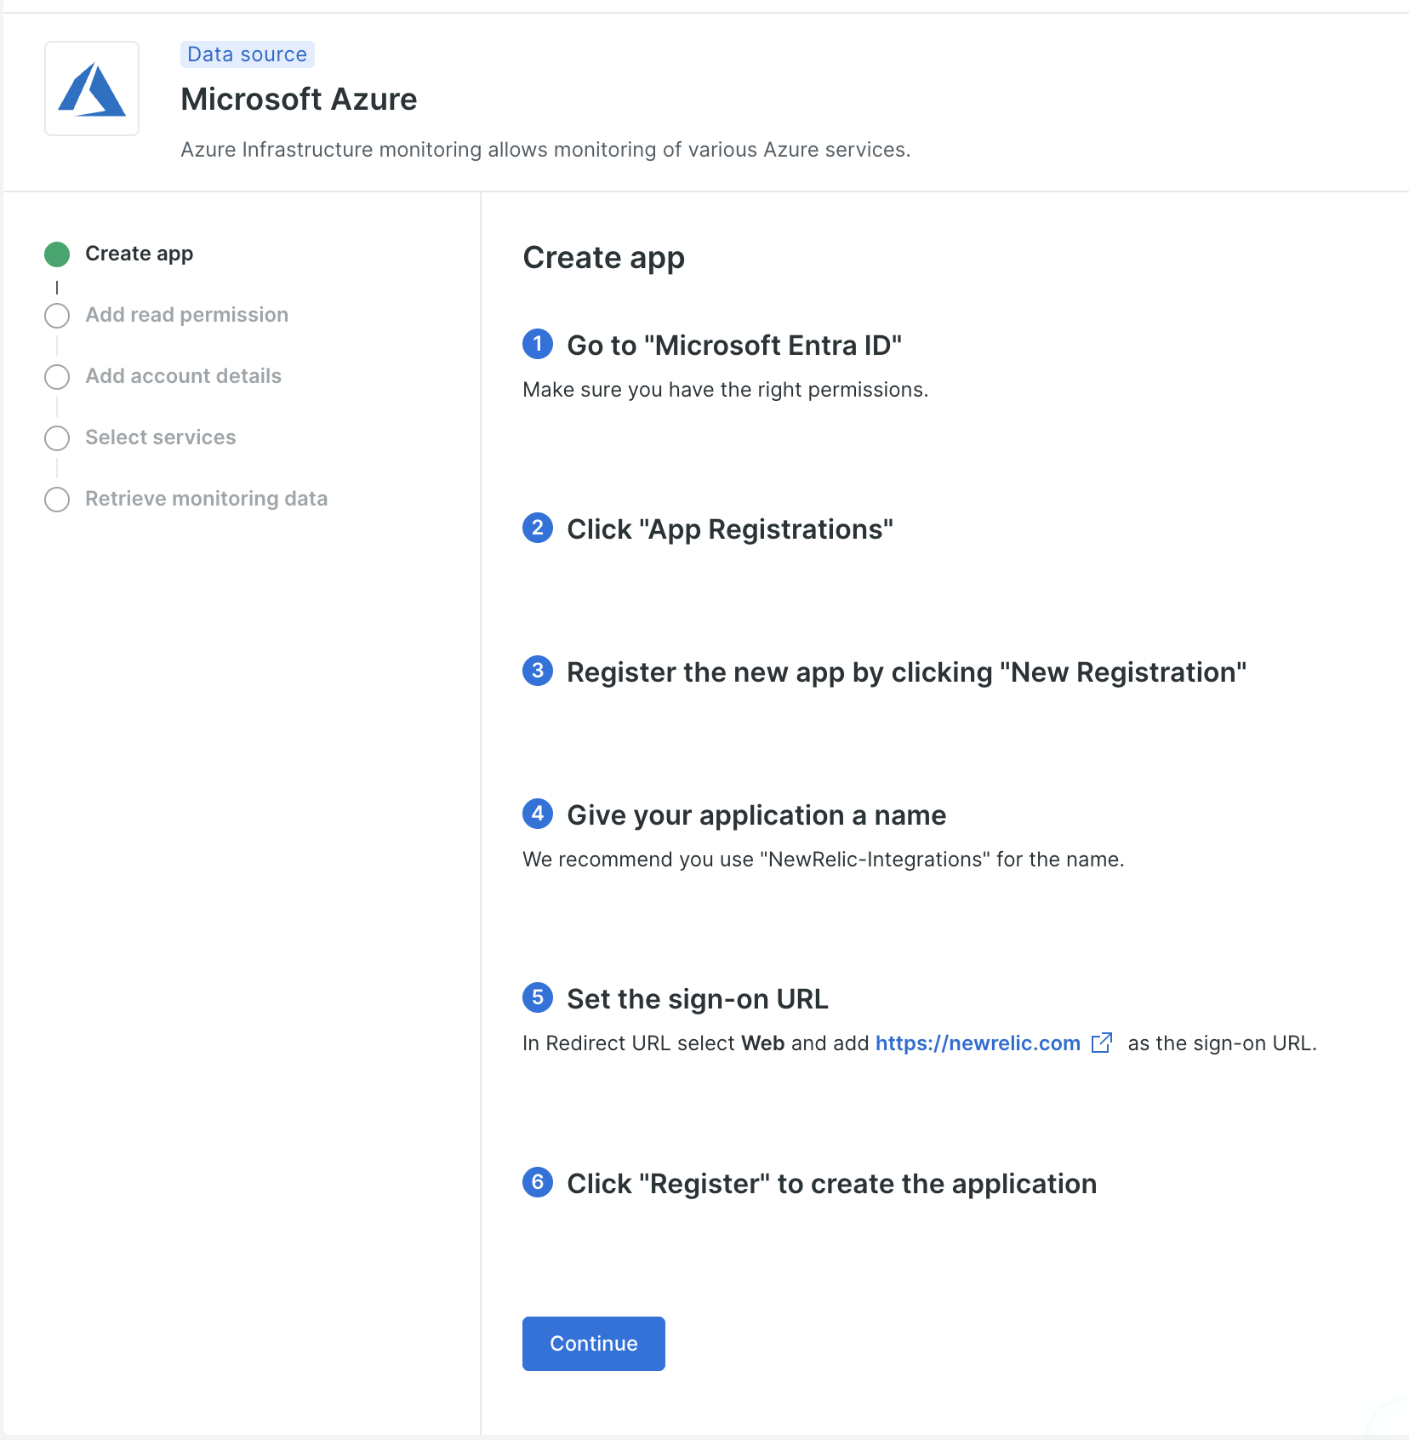
Task: Click the step 1 number badge
Action: coord(537,344)
